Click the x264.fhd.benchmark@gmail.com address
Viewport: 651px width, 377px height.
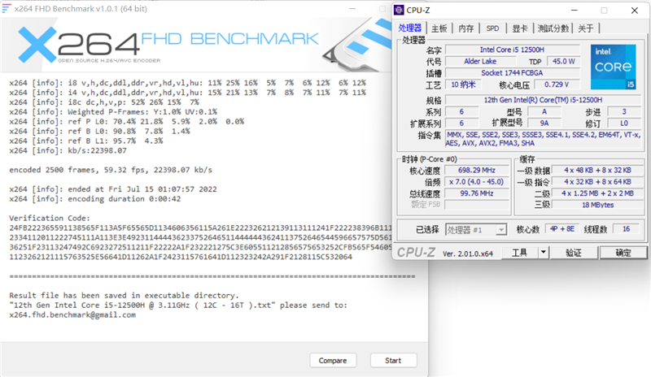click(x=72, y=314)
